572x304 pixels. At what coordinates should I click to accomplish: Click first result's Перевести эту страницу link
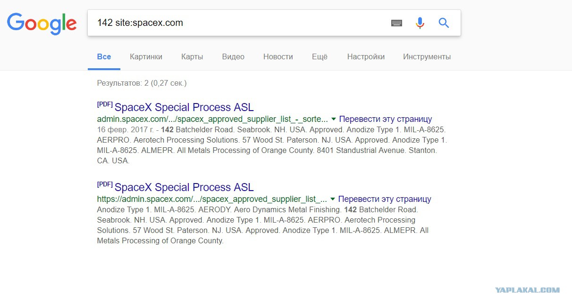385,119
